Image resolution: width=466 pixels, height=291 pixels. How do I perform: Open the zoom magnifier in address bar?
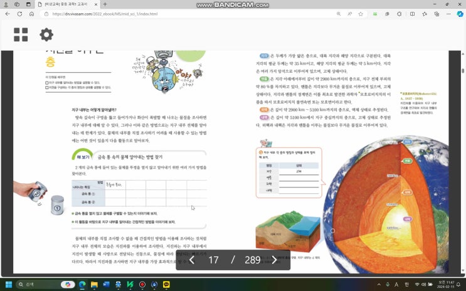[339, 13]
